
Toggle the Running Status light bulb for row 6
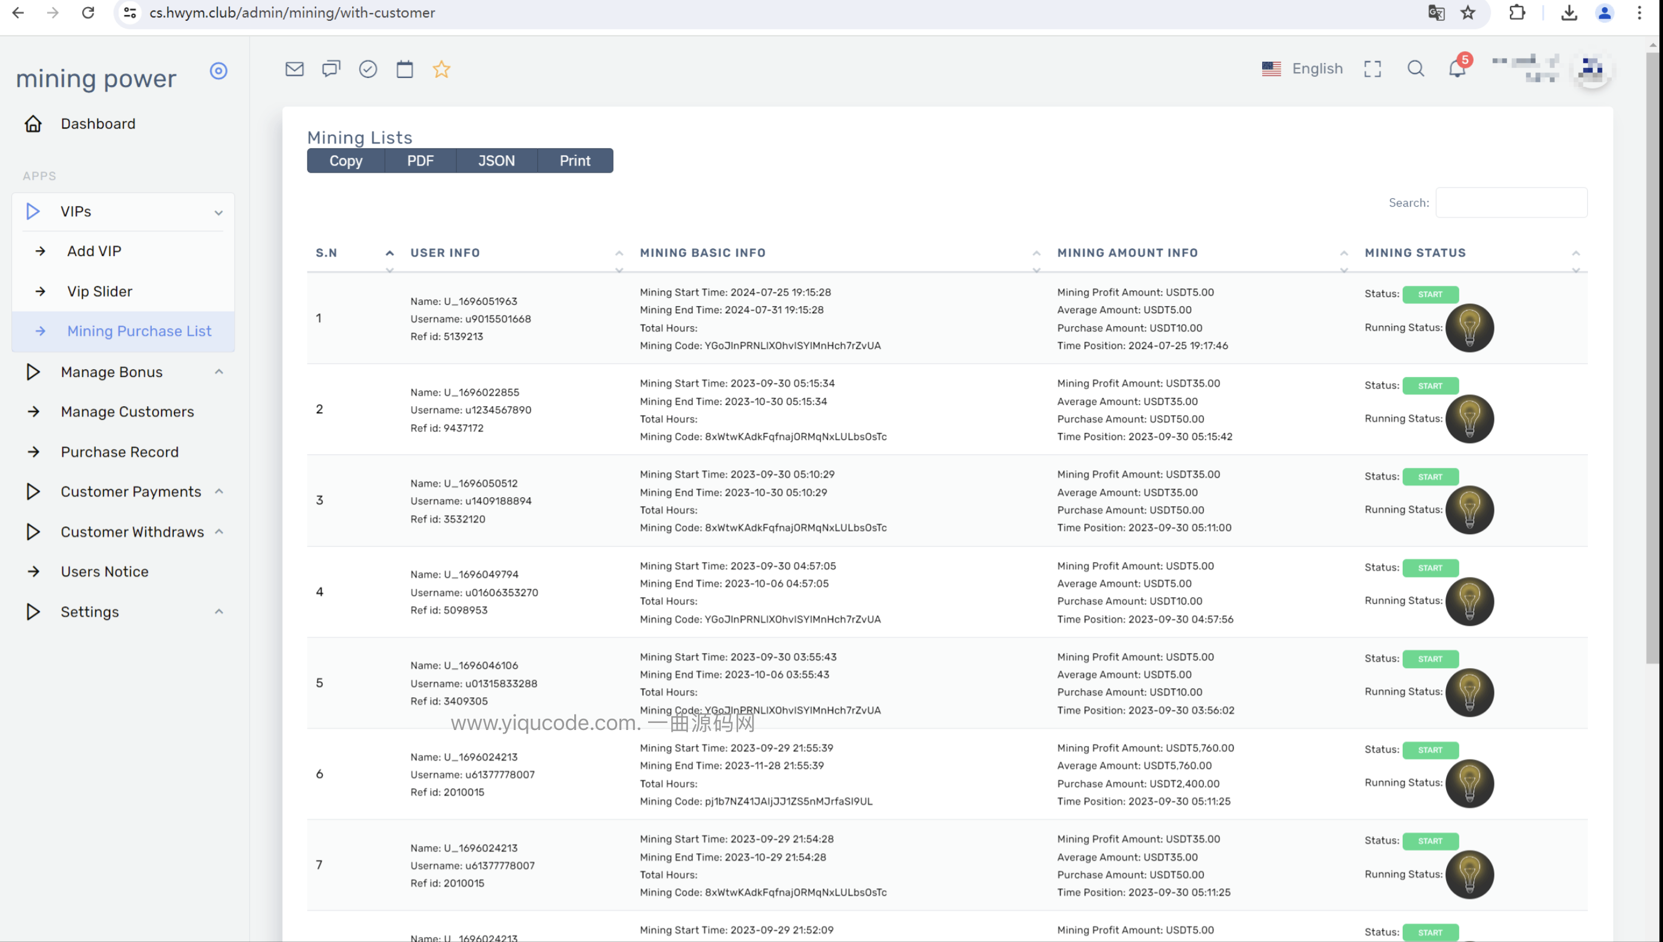1468,782
